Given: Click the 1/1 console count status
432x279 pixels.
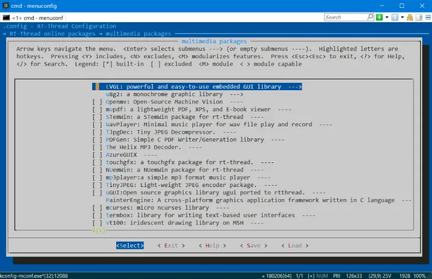Looking at the screenshot, I should [299, 275].
